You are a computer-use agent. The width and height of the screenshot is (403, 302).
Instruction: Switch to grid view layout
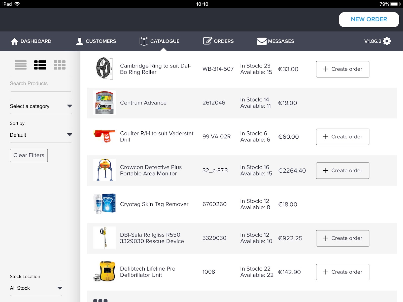59,65
